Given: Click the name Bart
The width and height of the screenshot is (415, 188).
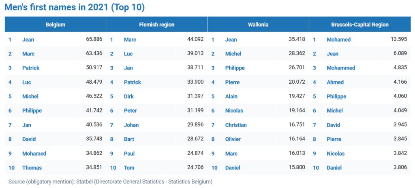Looking at the screenshot, I should coord(130,139).
